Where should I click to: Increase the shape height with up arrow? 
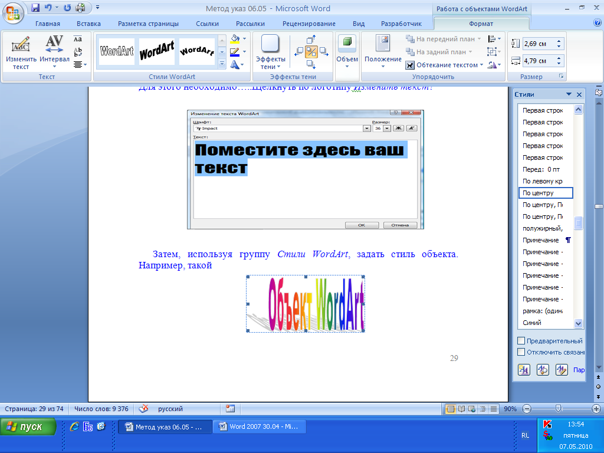[x=559, y=41]
